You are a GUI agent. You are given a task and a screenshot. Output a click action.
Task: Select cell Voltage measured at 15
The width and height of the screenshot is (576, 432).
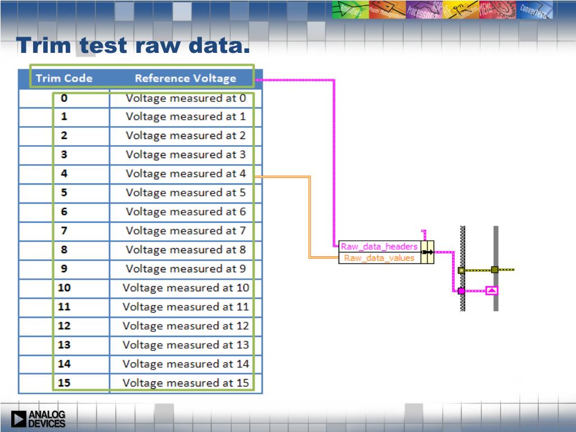[x=186, y=384]
